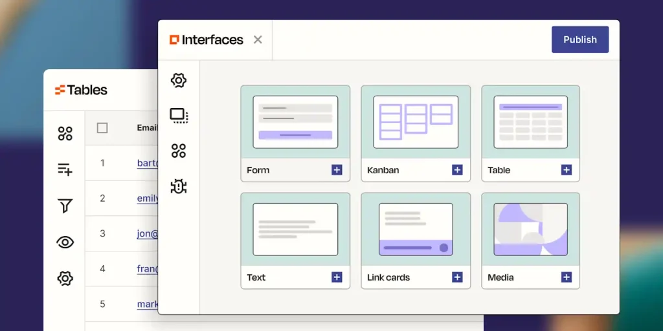Viewport: 663px width, 331px height.
Task: Click the Publish button
Action: 579,39
